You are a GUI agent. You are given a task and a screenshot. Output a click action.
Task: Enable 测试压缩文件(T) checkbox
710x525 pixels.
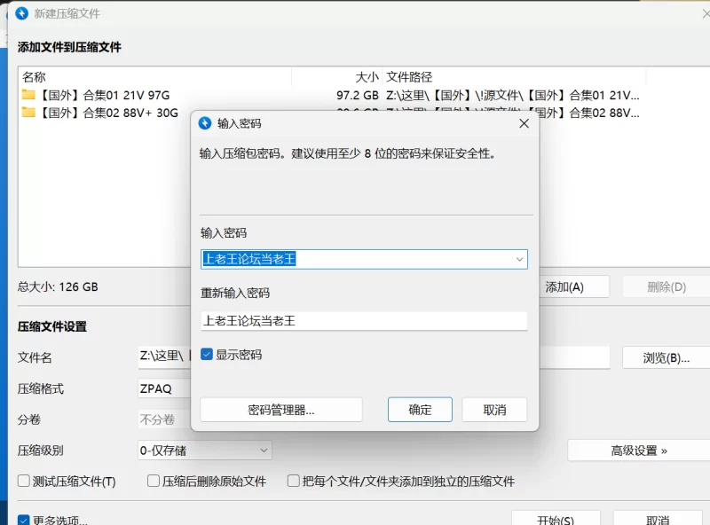click(24, 481)
